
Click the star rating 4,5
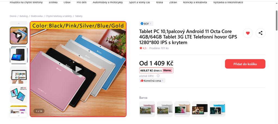click(143, 48)
